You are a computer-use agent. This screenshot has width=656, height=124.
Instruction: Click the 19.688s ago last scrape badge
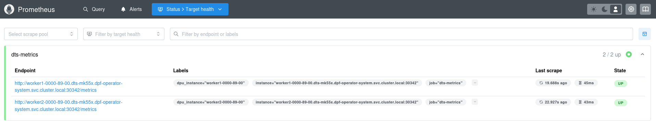coord(553,83)
